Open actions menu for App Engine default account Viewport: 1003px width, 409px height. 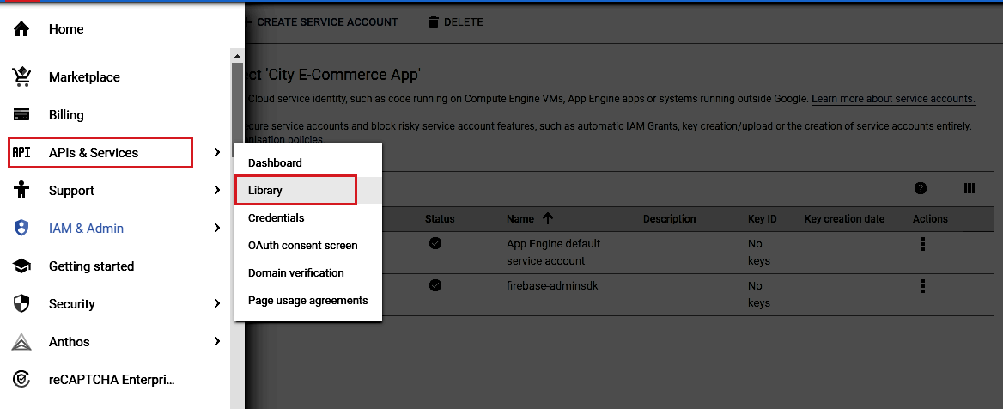pyautogui.click(x=922, y=244)
